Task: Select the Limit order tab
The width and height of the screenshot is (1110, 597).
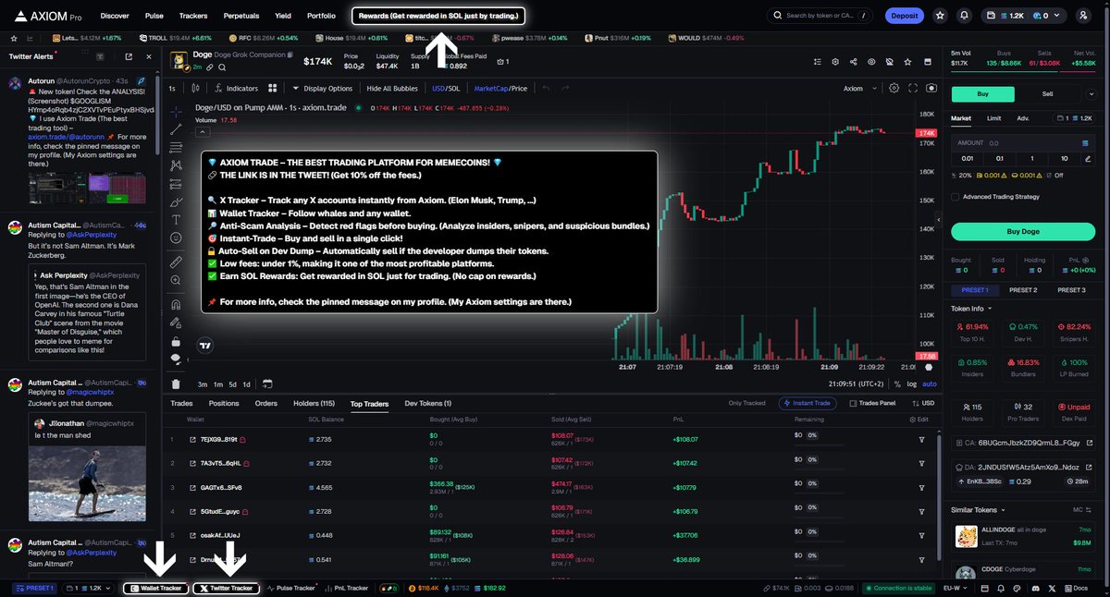Action: (993, 118)
